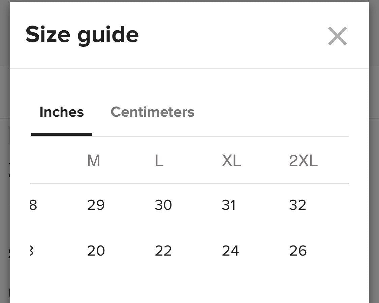This screenshot has height=303, width=379.
Task: Click the cut-off cell left of 20
Action: [32, 251]
